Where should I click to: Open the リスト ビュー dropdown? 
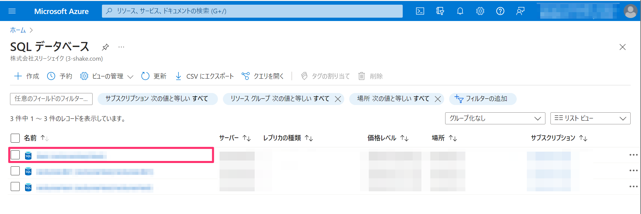tap(590, 118)
